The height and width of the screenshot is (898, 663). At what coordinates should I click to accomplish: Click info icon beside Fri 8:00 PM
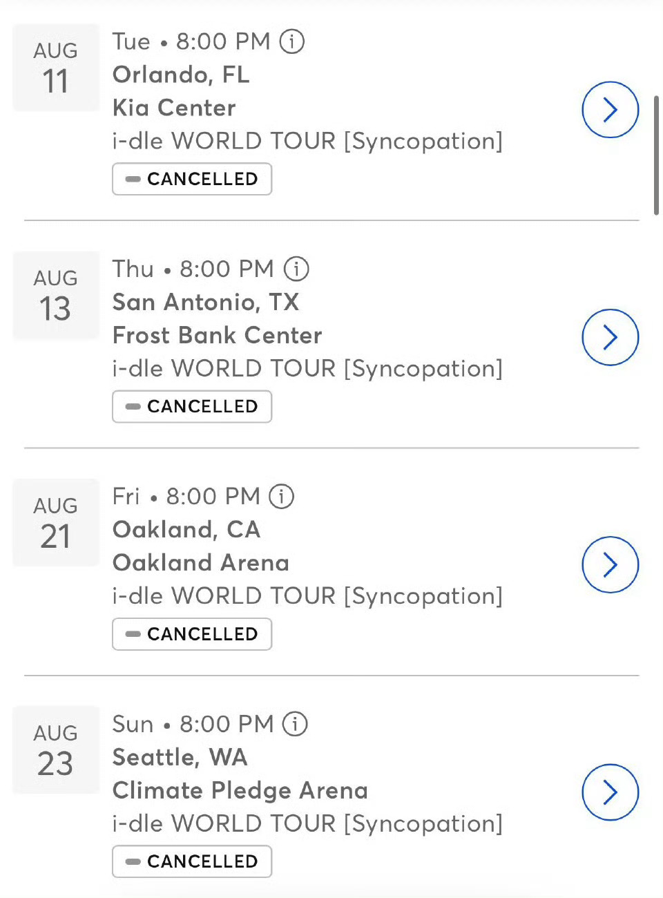pyautogui.click(x=281, y=496)
